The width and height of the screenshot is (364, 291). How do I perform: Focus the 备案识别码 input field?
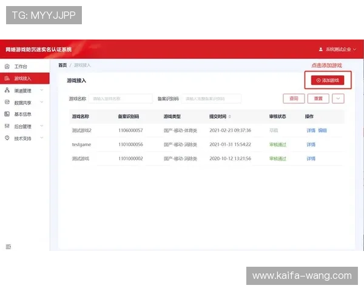pos(211,99)
